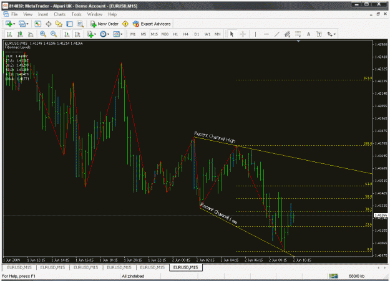390x281 pixels.
Task: Click the yellow diamond alert icon
Action: coord(125,24)
